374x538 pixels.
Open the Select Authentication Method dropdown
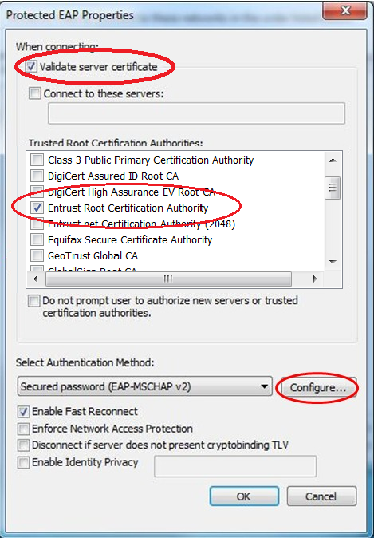coord(144,386)
